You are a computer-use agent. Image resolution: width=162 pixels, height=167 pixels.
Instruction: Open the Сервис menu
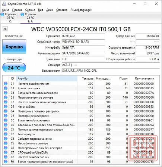pyautogui.click(x=30, y=10)
